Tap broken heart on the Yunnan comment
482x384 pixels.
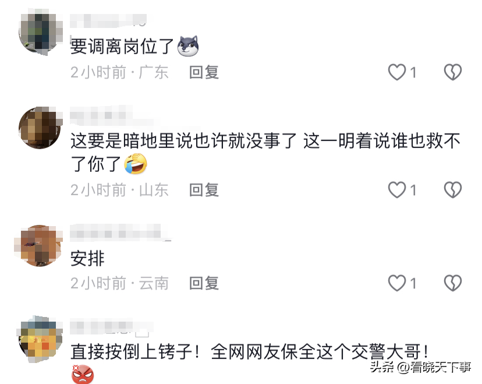click(x=453, y=283)
